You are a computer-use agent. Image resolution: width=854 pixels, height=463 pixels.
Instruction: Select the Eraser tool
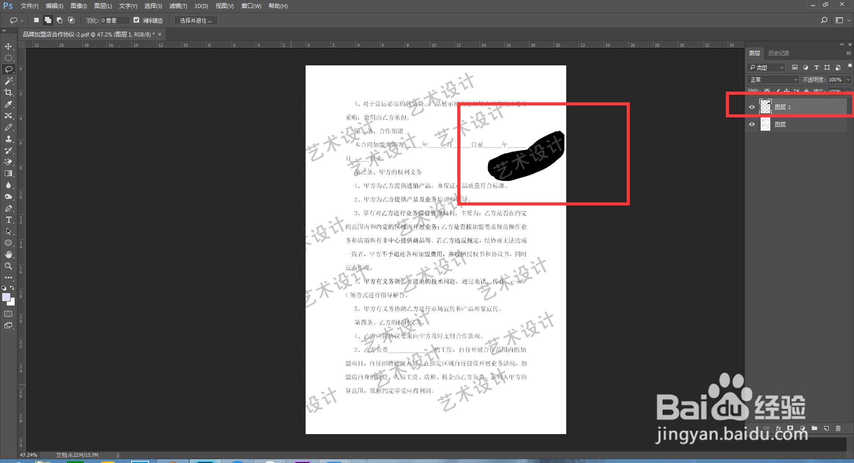[8, 162]
